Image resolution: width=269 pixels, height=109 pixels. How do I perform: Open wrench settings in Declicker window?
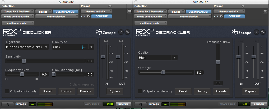coord(127,32)
